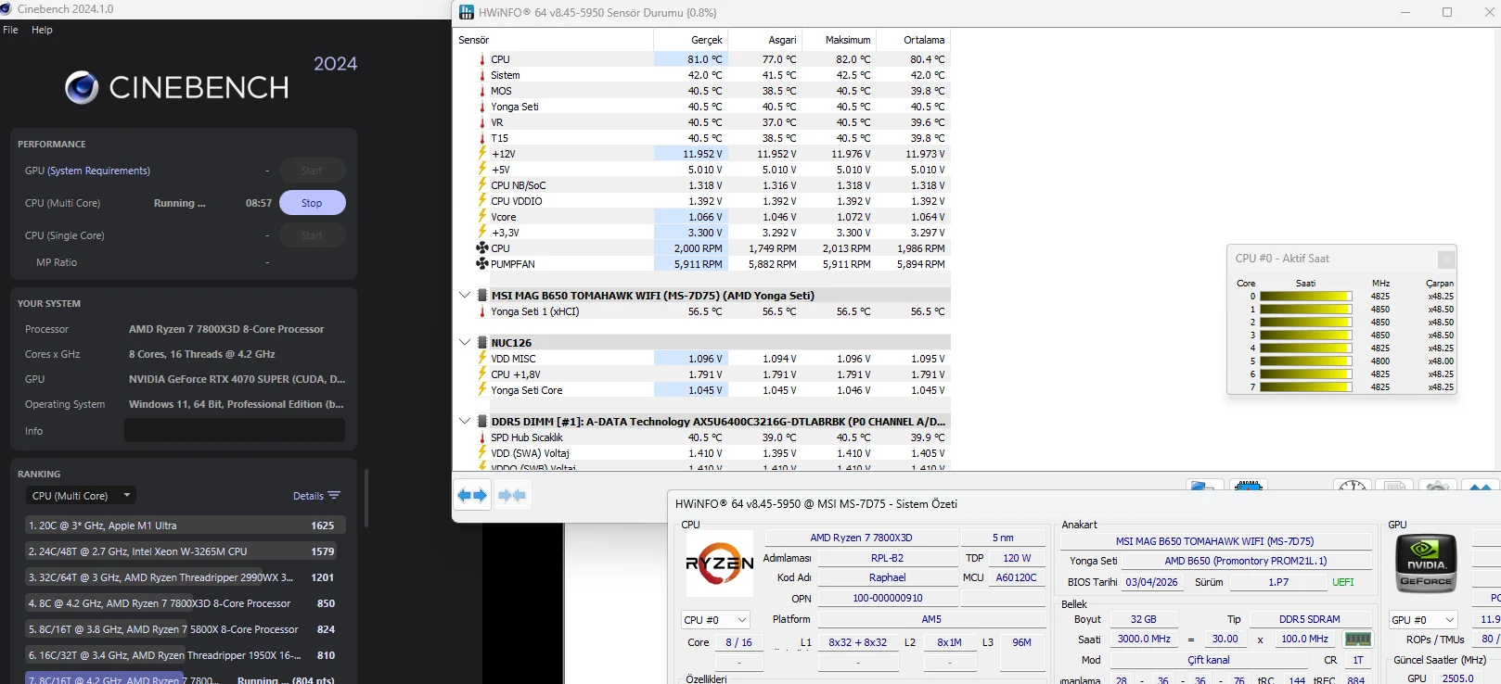Open the ranking type CPU (Multi Core) dropdown
Viewport: 1501px width, 684px height.
point(82,496)
